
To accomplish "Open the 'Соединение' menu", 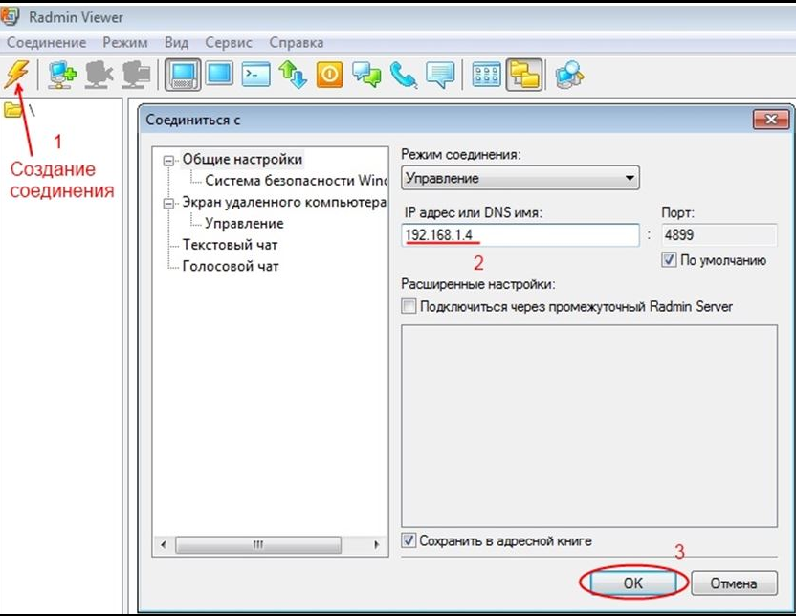I will (x=46, y=42).
